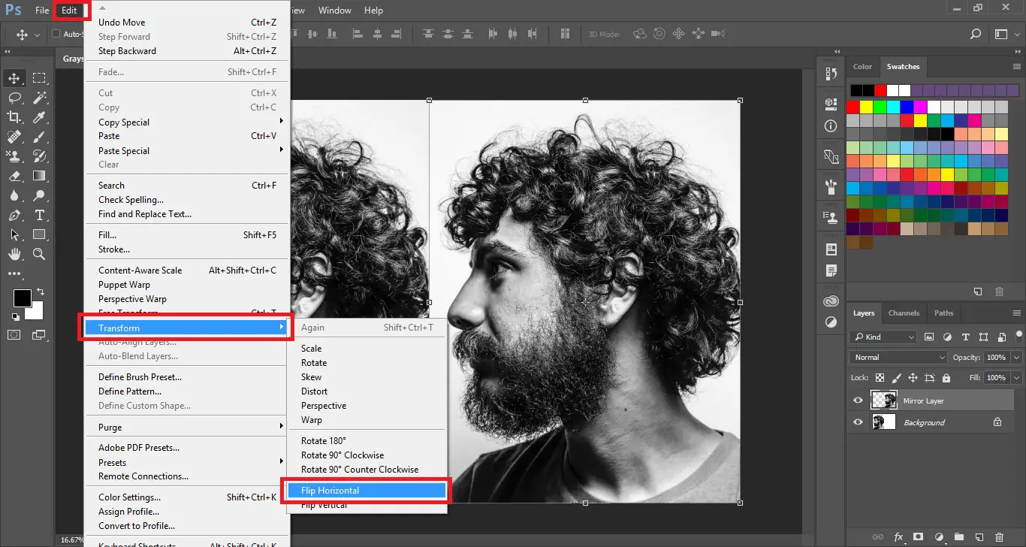
Task: Delete layer using the Layers trash icon
Action: pos(998,537)
